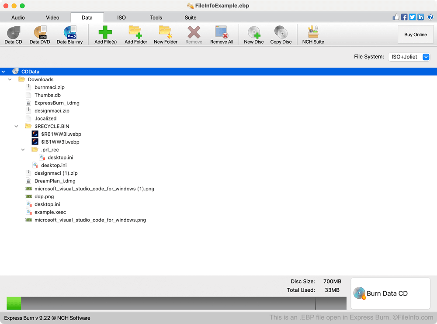Share on Facebook icon
437x324 pixels.
click(404, 17)
